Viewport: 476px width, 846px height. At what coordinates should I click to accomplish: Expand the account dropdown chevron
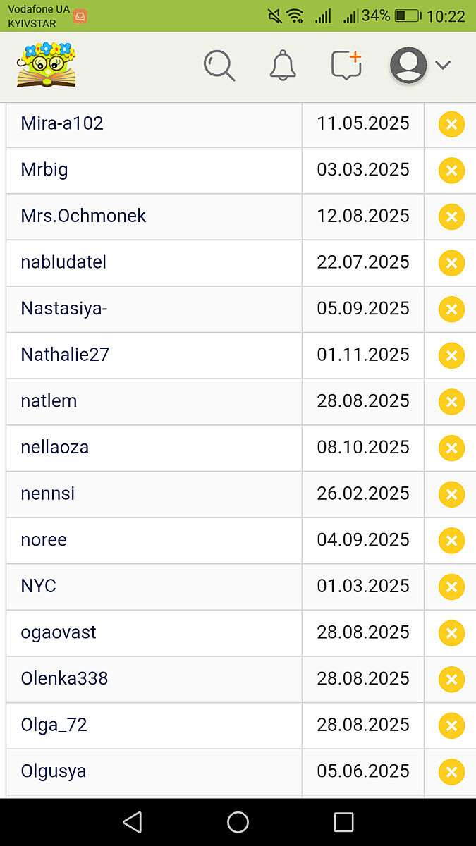point(443,66)
